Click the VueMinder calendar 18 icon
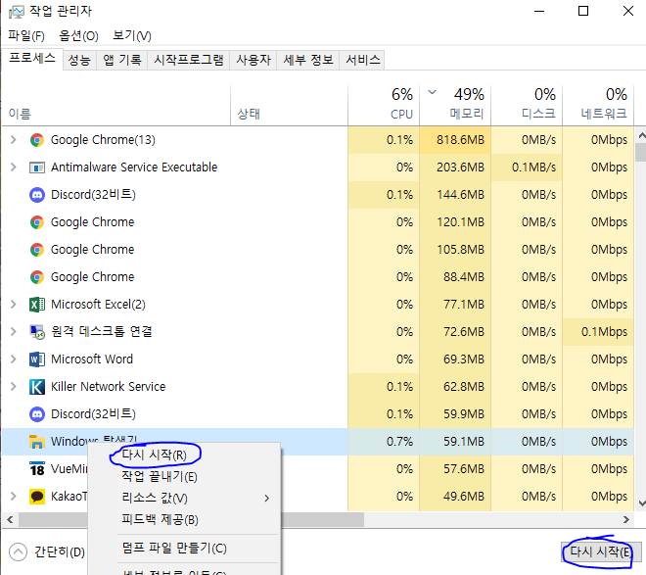The height and width of the screenshot is (575, 646). coord(37,469)
